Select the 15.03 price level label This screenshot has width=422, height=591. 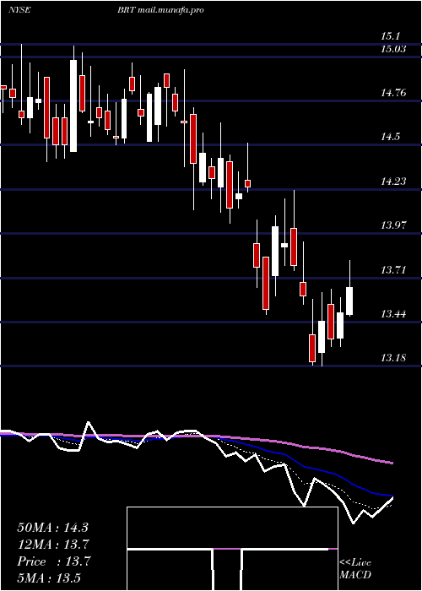[x=393, y=48]
